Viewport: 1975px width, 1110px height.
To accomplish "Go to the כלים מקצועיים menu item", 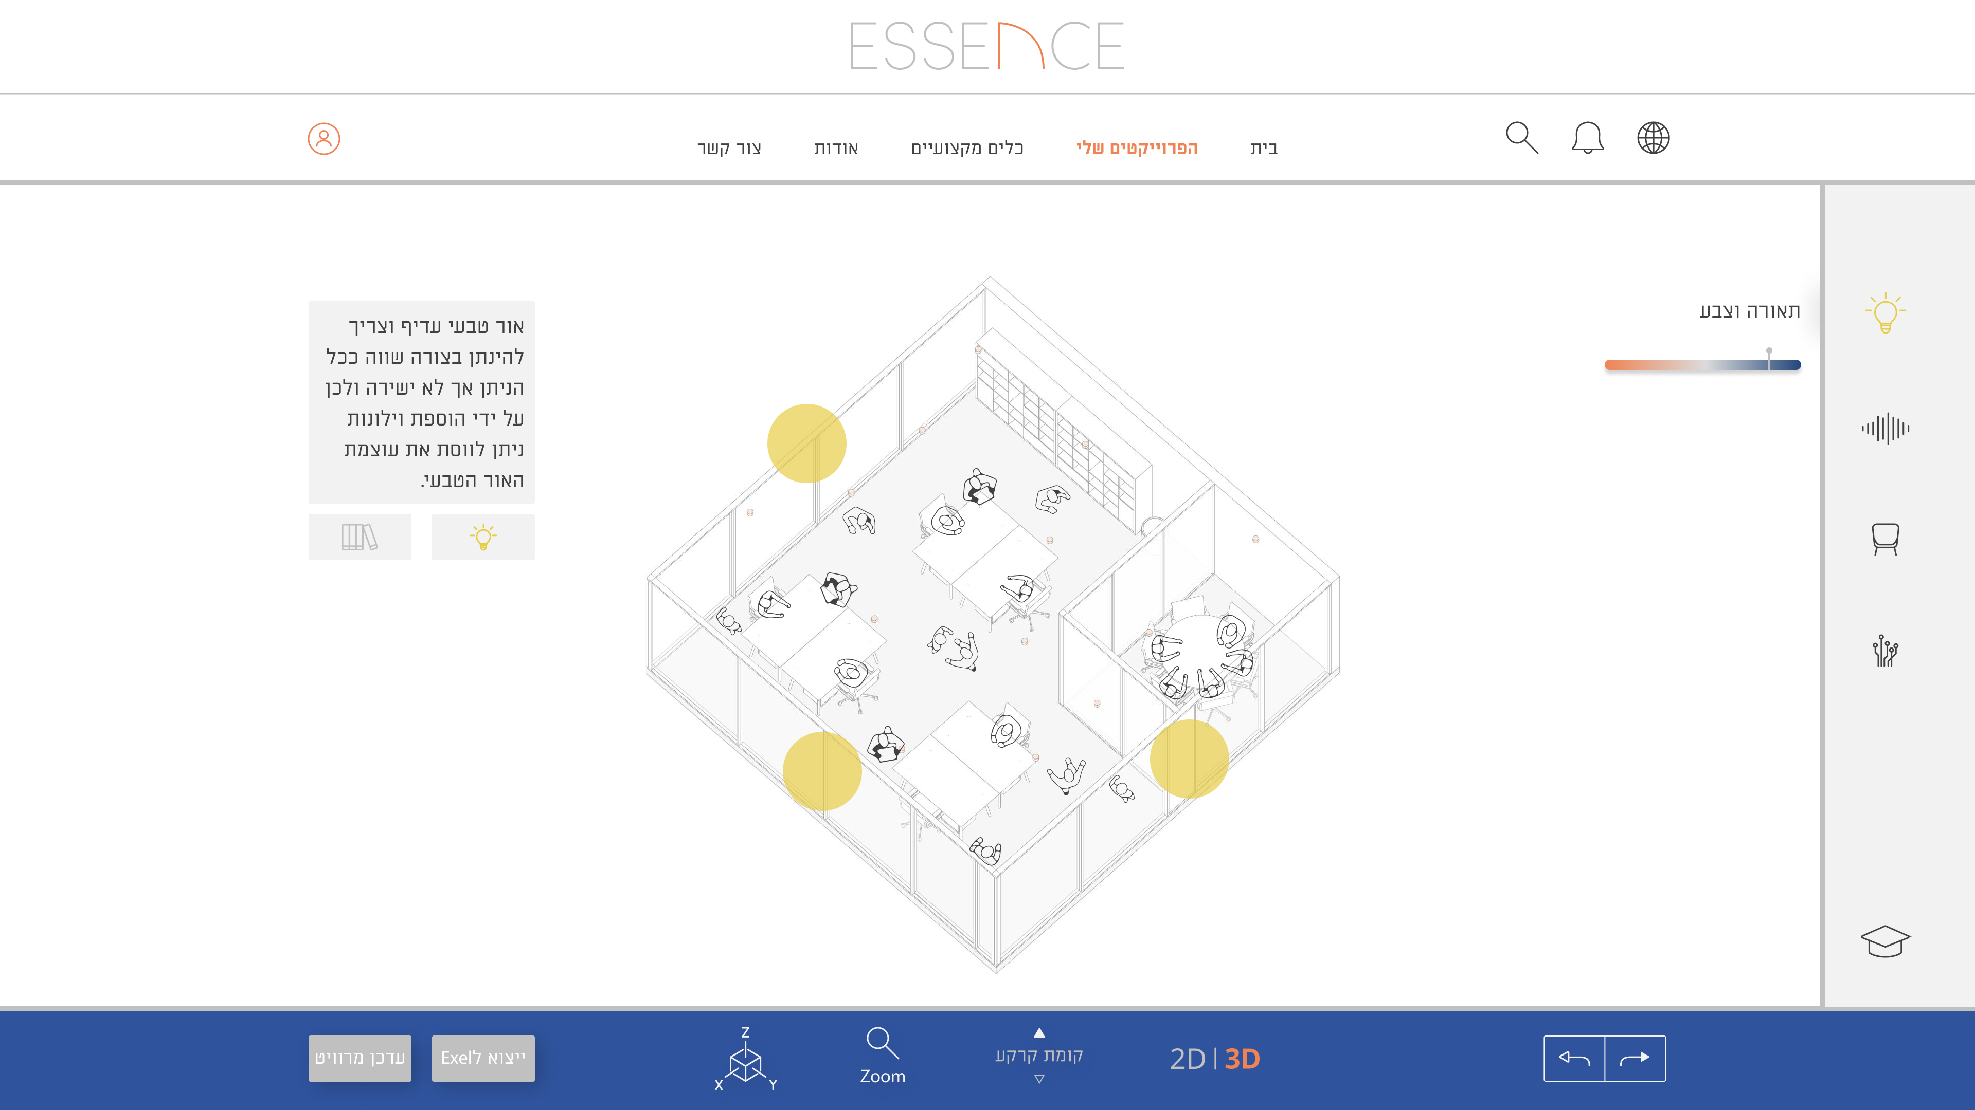I will pos(967,148).
